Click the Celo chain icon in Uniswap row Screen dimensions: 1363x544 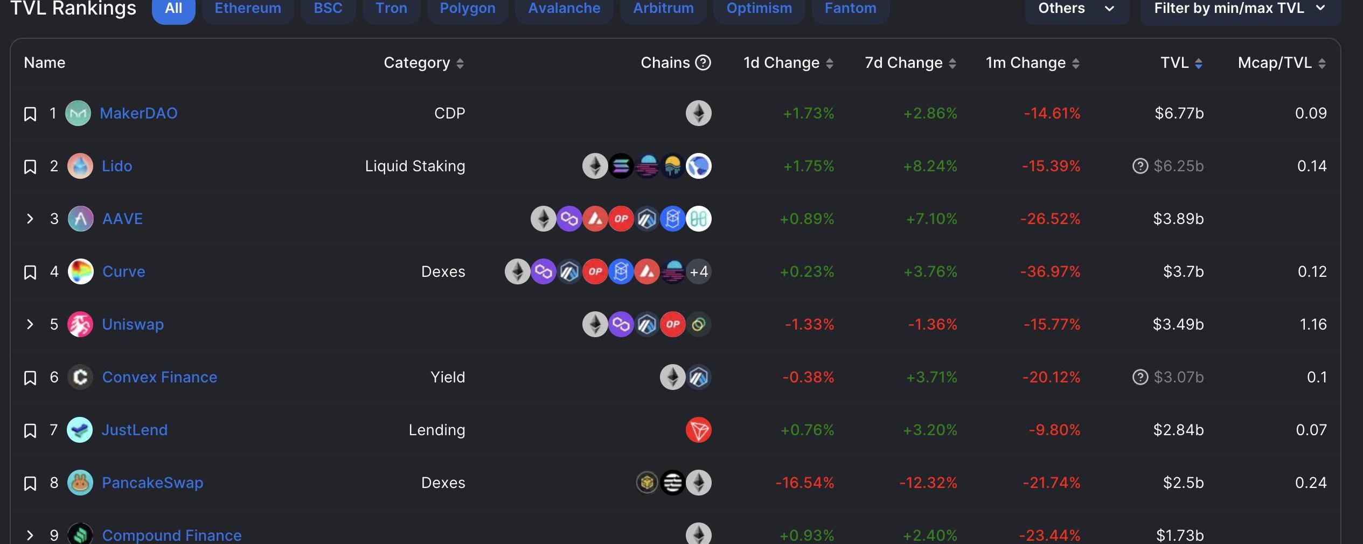[699, 324]
